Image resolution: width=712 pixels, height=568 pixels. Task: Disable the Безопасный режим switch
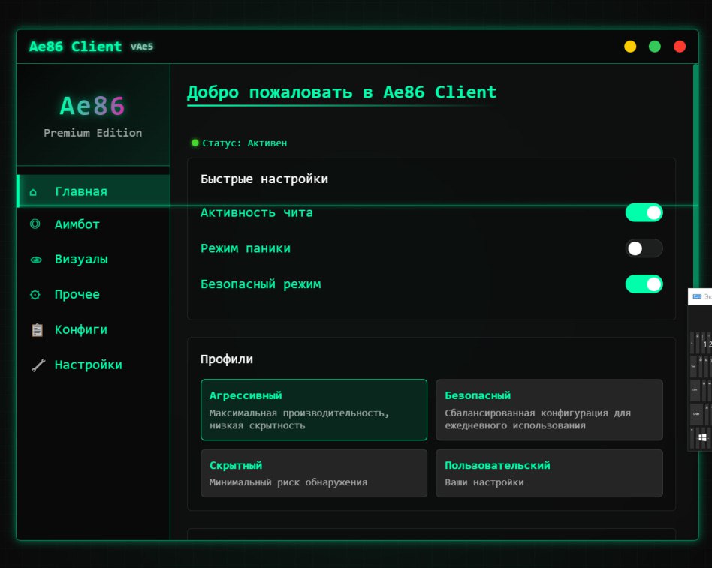[644, 284]
